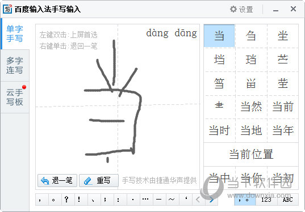Select candidate character 筜
Image resolution: width=305 pixels, height=212 pixels.
coord(219,83)
